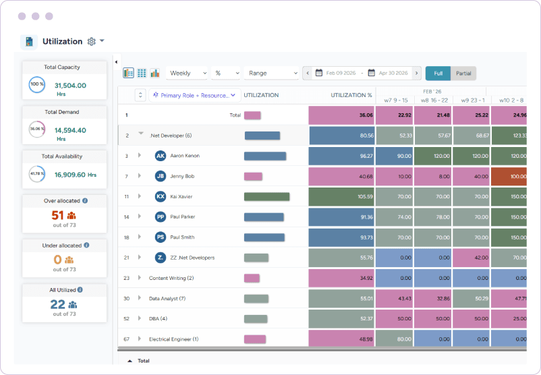Open Primary Role + Resource grouping dropdown
Image resolution: width=541 pixels, height=375 pixels.
click(194, 95)
